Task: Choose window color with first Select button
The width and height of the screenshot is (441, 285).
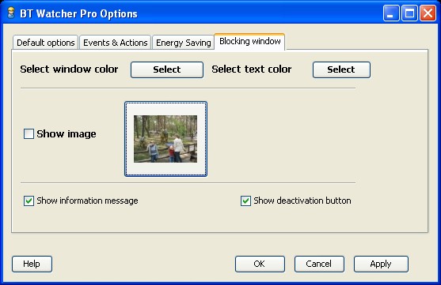Action: point(167,69)
